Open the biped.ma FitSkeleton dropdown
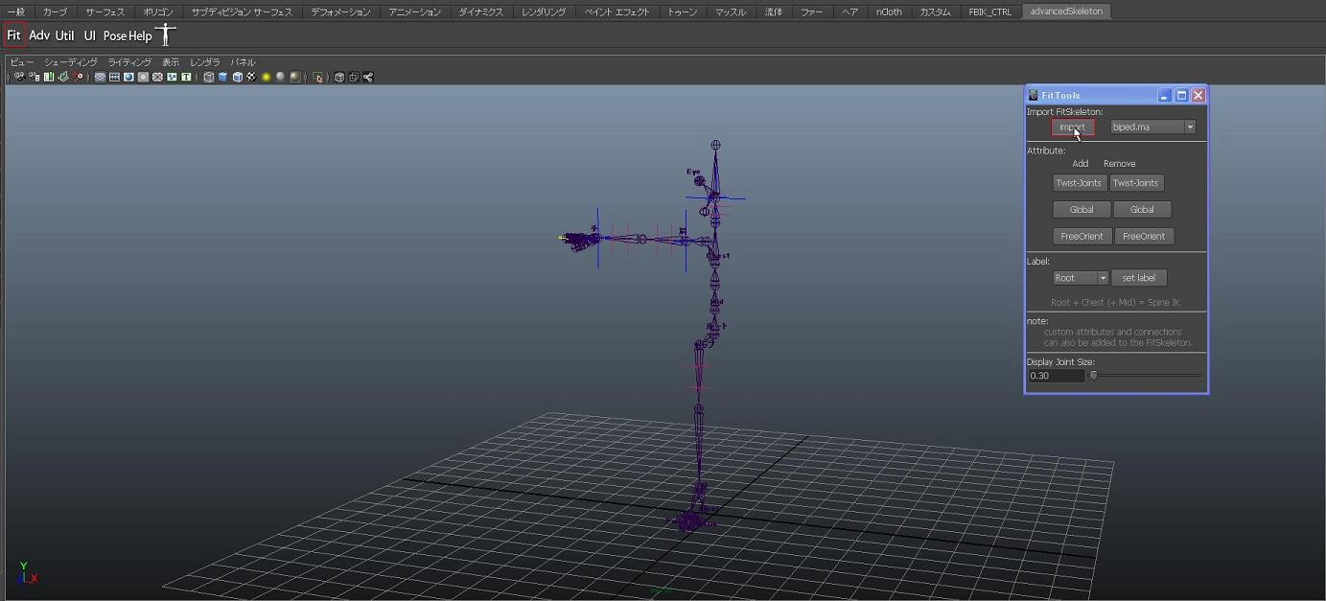 (1152, 127)
